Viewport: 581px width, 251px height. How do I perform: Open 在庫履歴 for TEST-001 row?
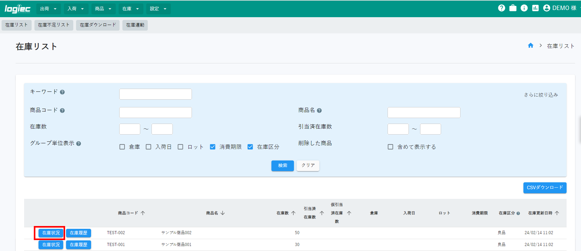click(79, 245)
